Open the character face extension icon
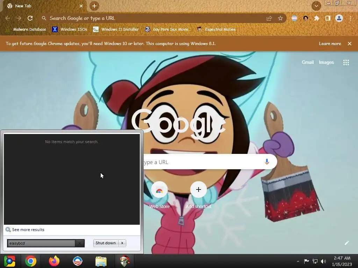The width and height of the screenshot is (358, 268). tap(306, 18)
